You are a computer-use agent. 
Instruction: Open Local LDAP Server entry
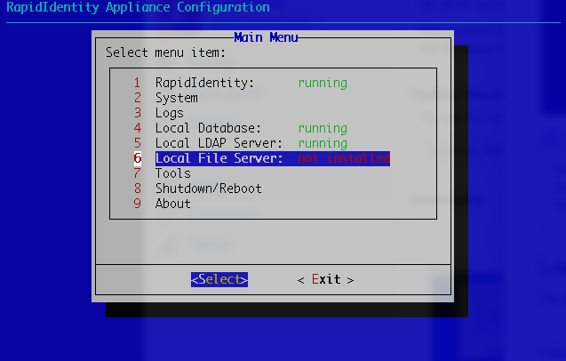(x=219, y=143)
